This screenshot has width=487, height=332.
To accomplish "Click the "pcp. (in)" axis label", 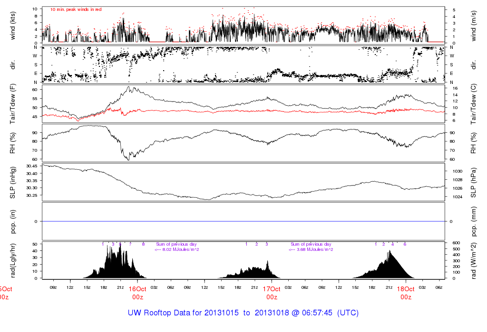I will pyautogui.click(x=13, y=221).
